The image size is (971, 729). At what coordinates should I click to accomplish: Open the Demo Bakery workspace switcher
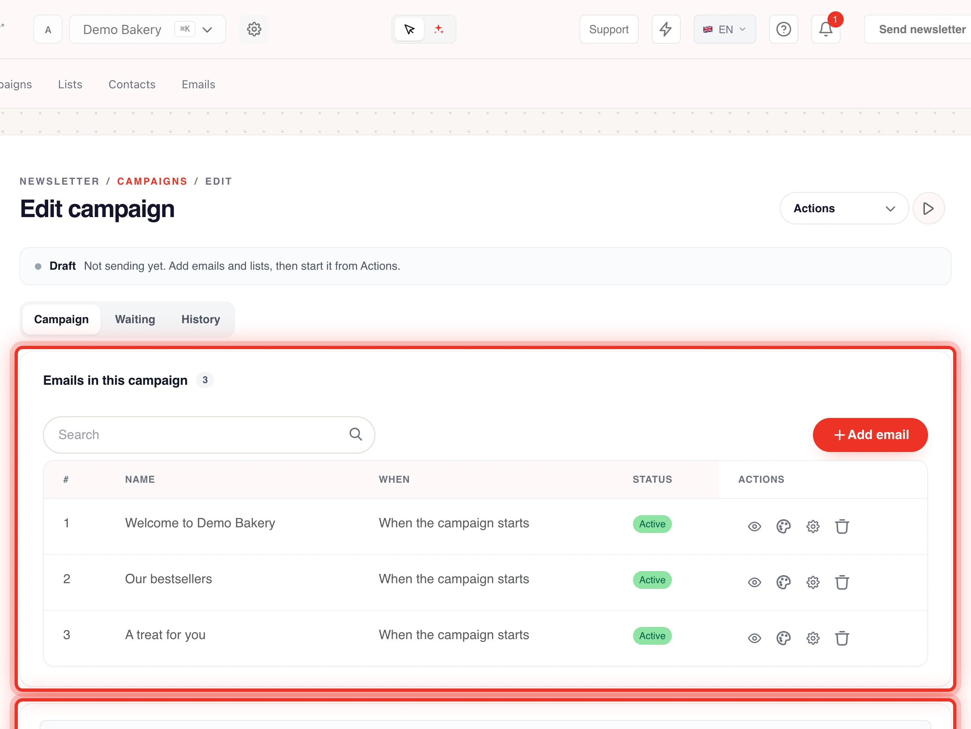pos(148,30)
